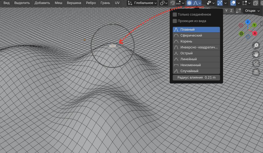Click the orange origin dot on mesh
This screenshot has width=263, height=153.
click(x=85, y=40)
